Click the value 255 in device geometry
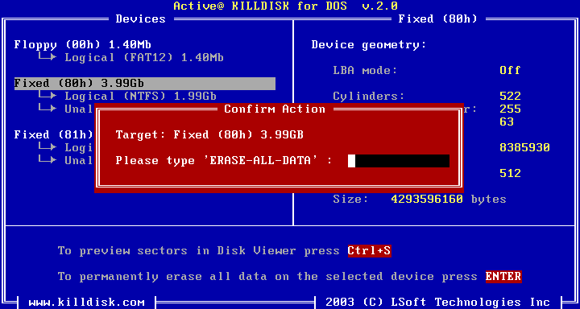The height and width of the screenshot is (309, 580). [x=510, y=109]
